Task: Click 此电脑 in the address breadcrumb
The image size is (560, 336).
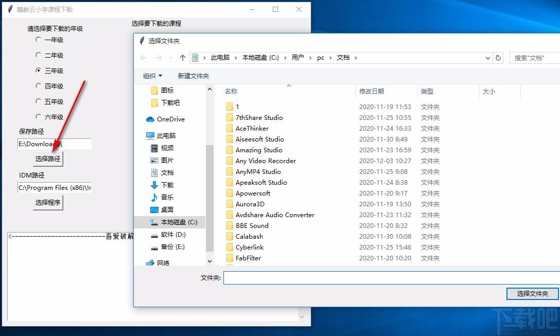Action: tap(220, 58)
